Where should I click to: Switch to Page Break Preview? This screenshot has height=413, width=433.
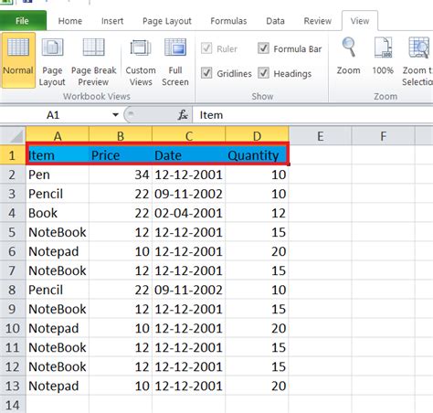(93, 62)
